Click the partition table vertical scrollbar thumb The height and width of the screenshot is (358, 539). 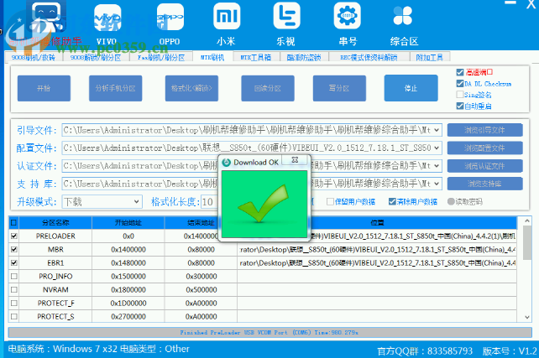[527, 243]
